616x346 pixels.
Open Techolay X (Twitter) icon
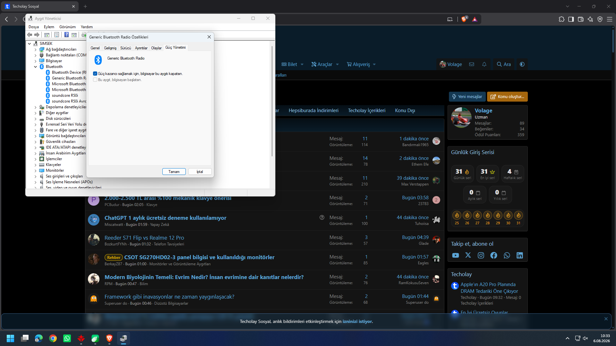click(468, 255)
